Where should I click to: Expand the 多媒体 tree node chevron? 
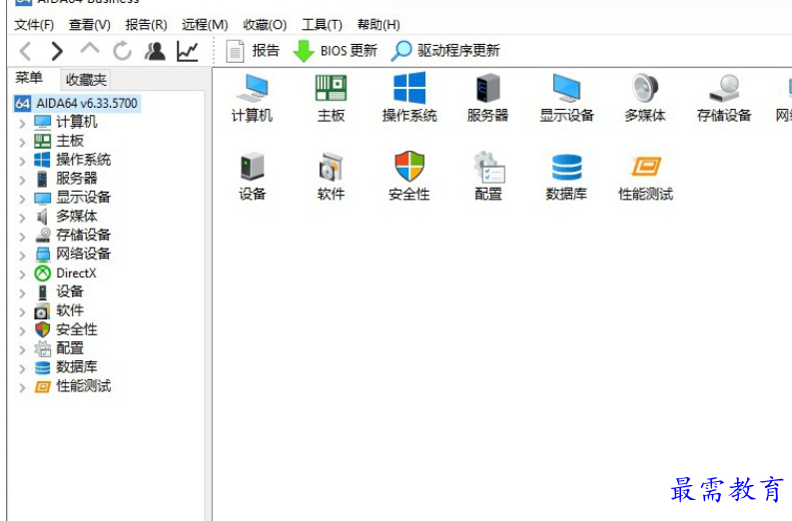pyautogui.click(x=22, y=218)
